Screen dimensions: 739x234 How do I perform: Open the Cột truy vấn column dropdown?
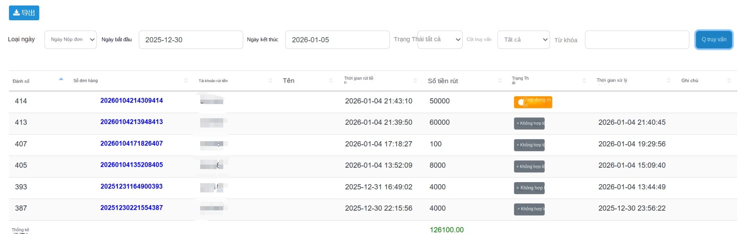pyautogui.click(x=523, y=40)
